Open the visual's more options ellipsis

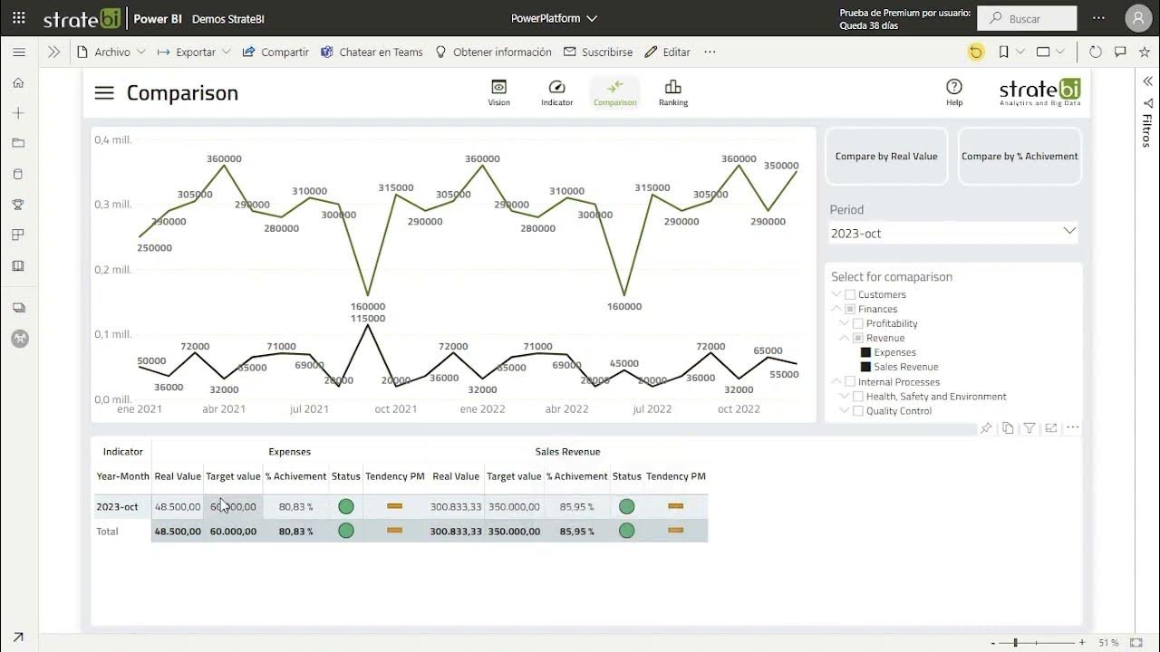coord(1073,428)
